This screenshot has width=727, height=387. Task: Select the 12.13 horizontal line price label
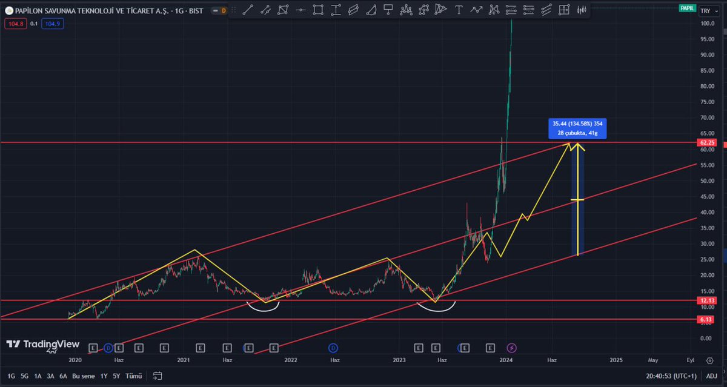[707, 300]
